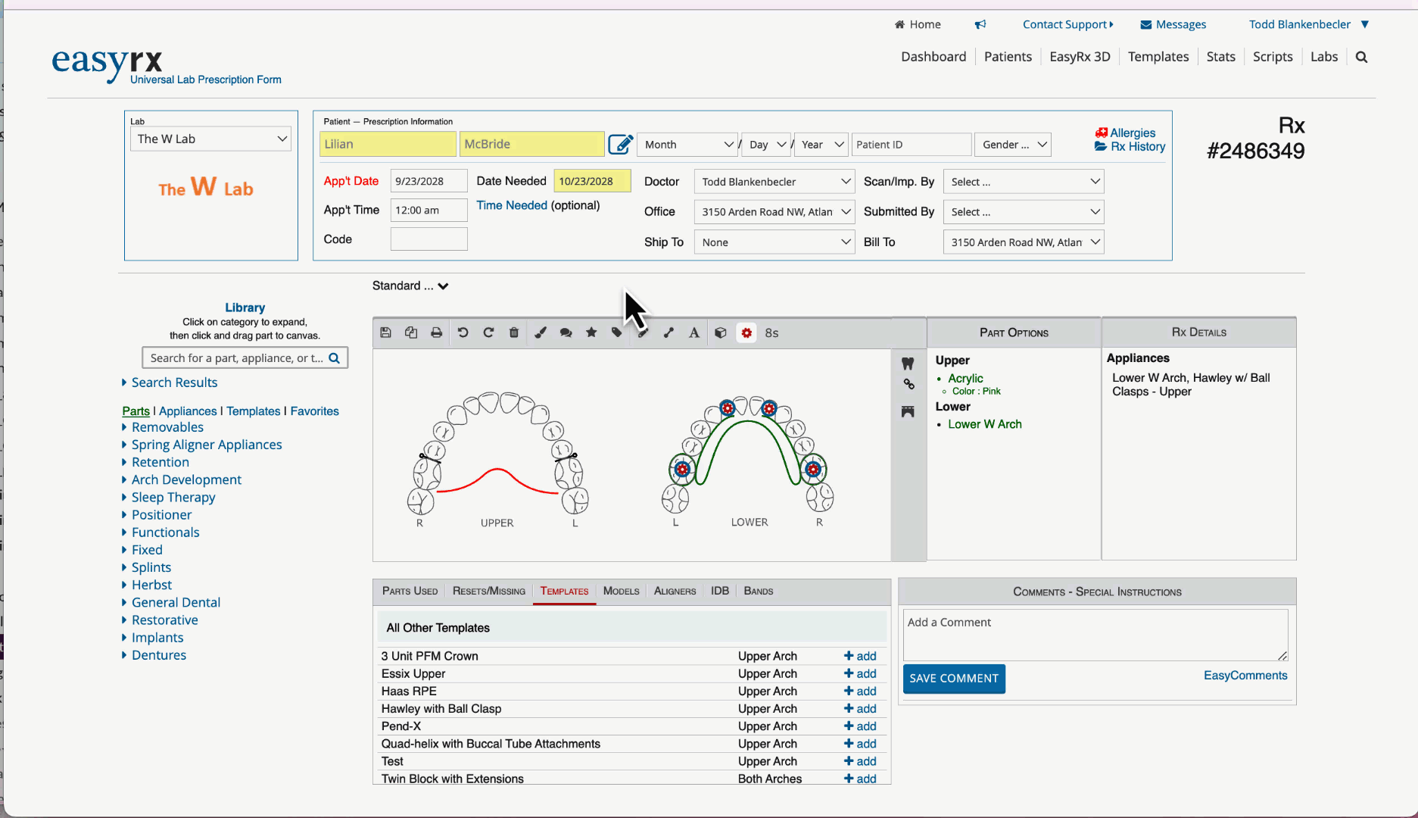This screenshot has height=818, width=1418.
Task: Click the tooth icon beside canvas
Action: coord(908,364)
